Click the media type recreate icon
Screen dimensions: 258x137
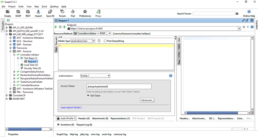(99, 41)
